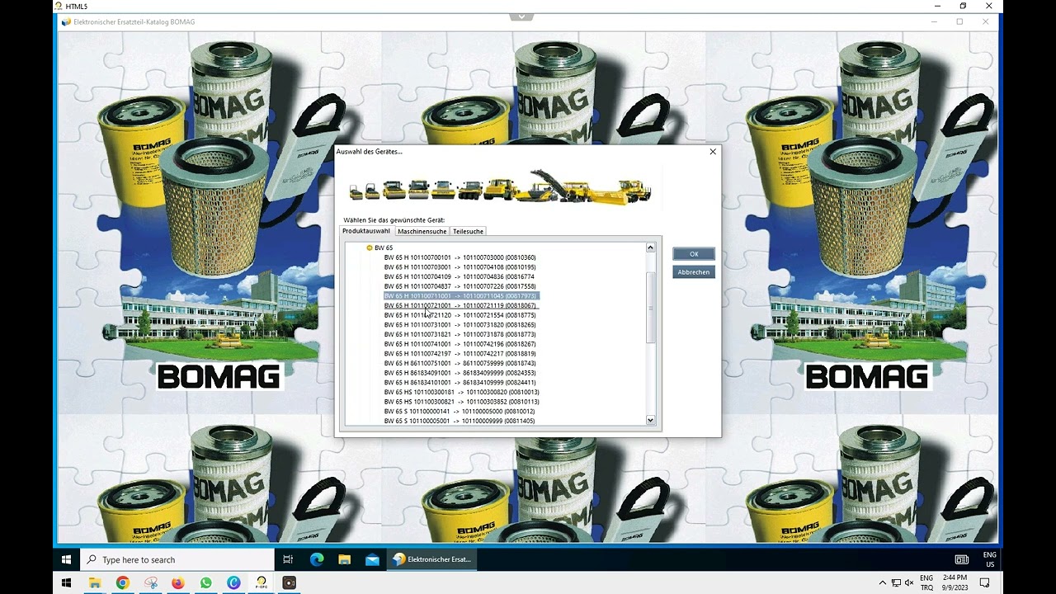Select BW 65 H 101100731001 entry
The width and height of the screenshot is (1056, 594).
[x=460, y=325]
